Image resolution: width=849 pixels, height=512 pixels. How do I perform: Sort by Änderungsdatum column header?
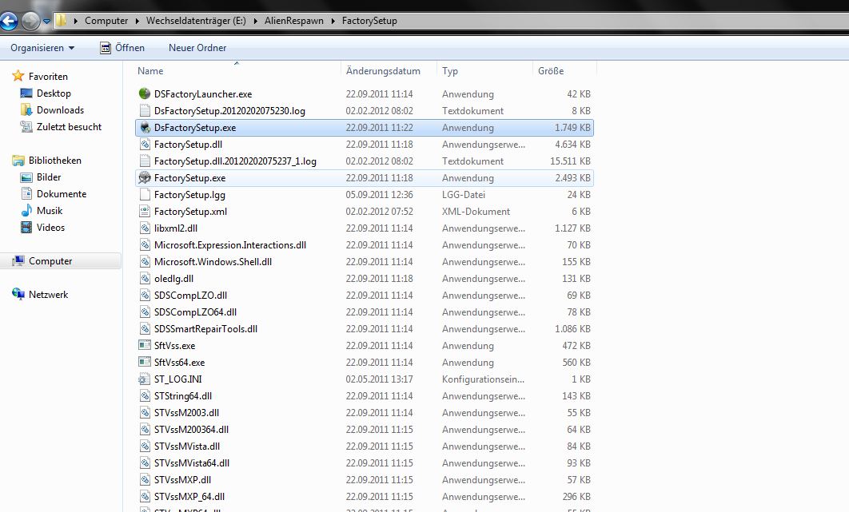(x=383, y=71)
